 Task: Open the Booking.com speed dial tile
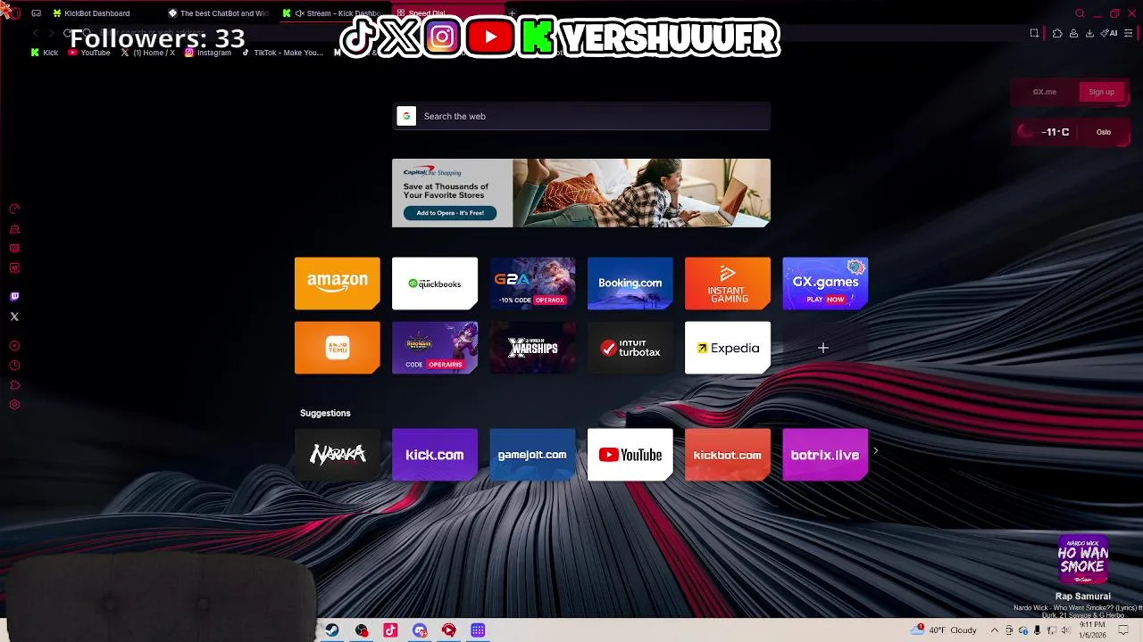point(630,284)
